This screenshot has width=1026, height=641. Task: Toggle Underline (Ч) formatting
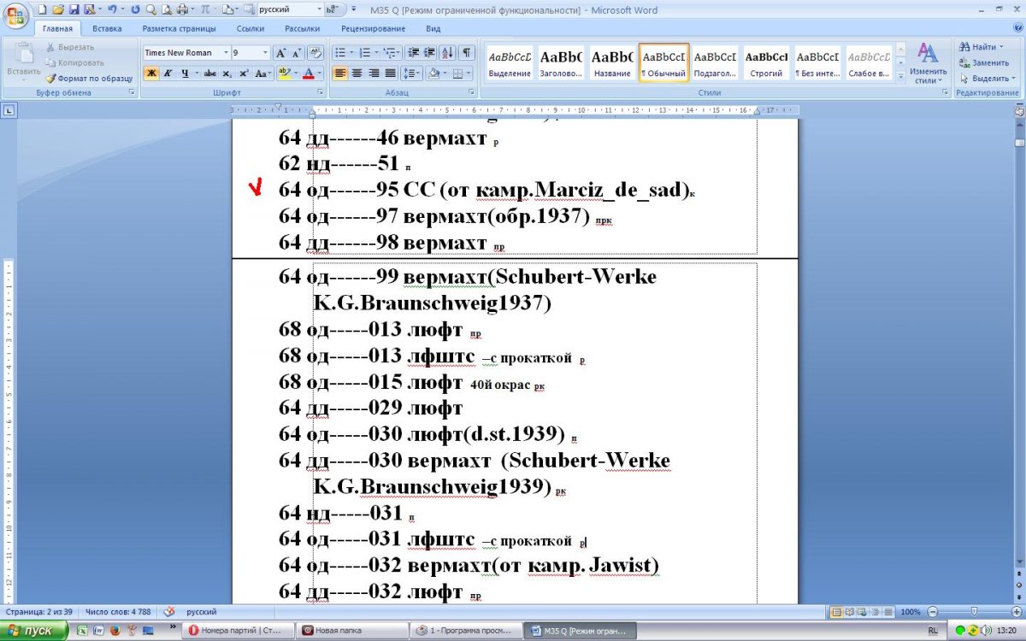pos(185,74)
